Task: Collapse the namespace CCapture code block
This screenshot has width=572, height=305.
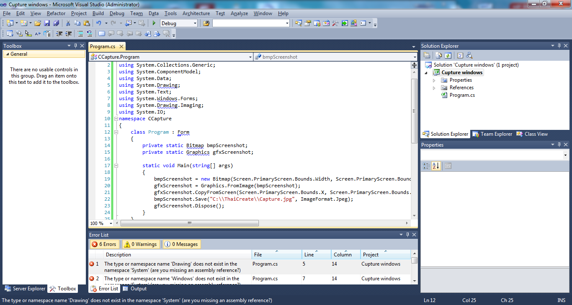Action: [116, 119]
